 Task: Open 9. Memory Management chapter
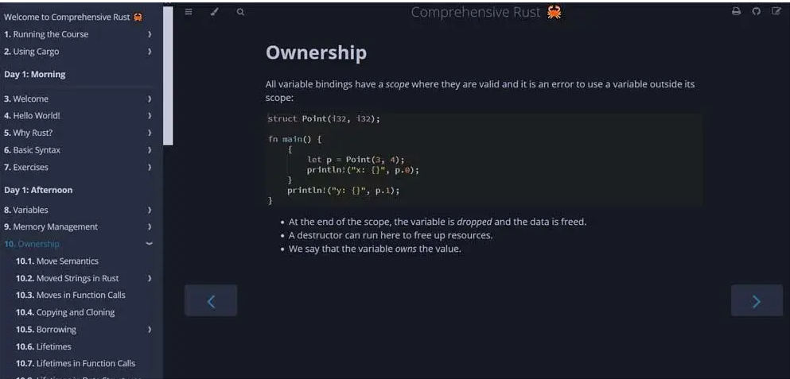coord(51,226)
